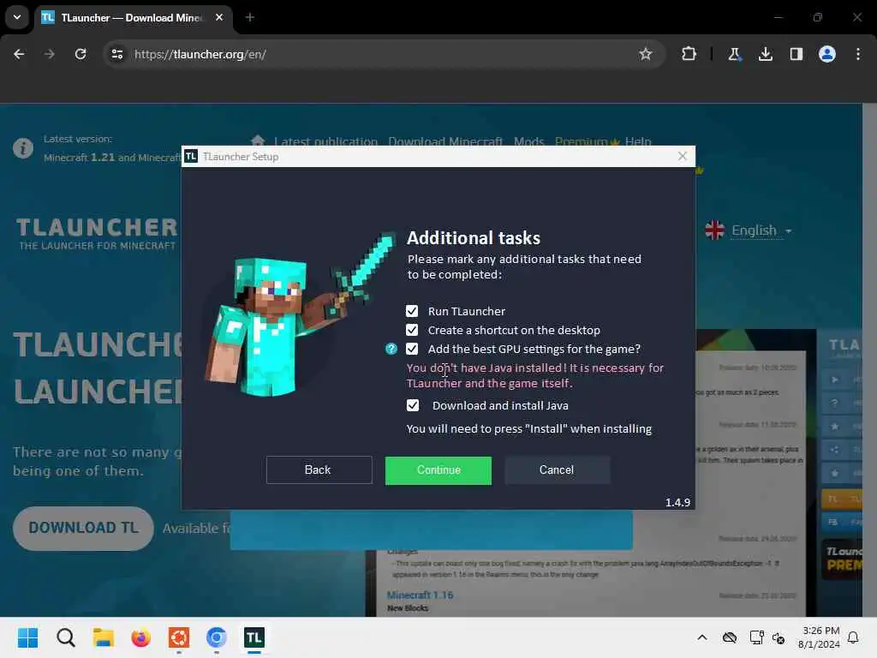Select the TLauncher Download Minecraft tab
The width and height of the screenshot is (877, 658).
point(133,18)
